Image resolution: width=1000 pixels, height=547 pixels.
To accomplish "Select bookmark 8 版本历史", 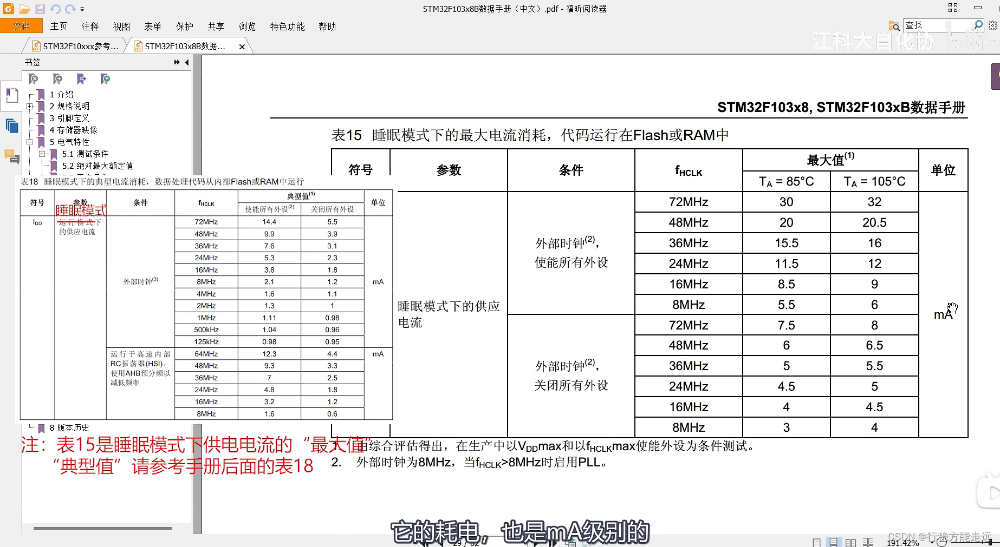I will [69, 427].
